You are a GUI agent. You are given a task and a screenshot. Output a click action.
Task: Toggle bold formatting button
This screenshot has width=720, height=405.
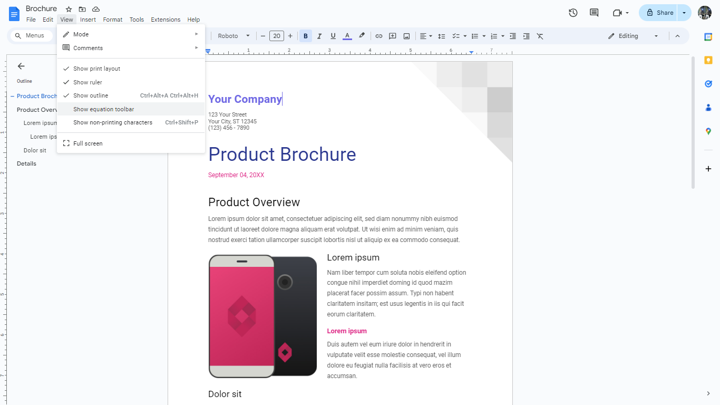point(305,36)
